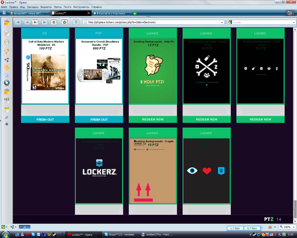Screen dimensions: 297x238
Task: Click the Opera Unite play icon in sidebar
Action: pyautogui.click(x=6, y=82)
